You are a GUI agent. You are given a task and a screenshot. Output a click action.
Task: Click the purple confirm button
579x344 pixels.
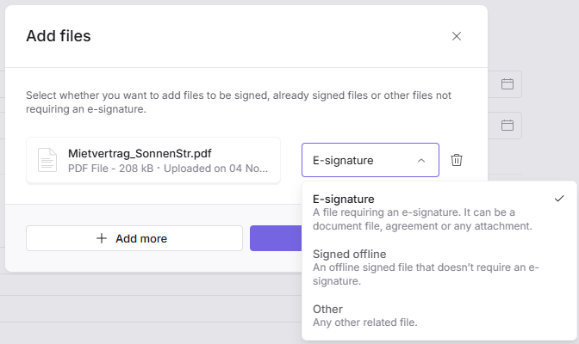(276, 238)
